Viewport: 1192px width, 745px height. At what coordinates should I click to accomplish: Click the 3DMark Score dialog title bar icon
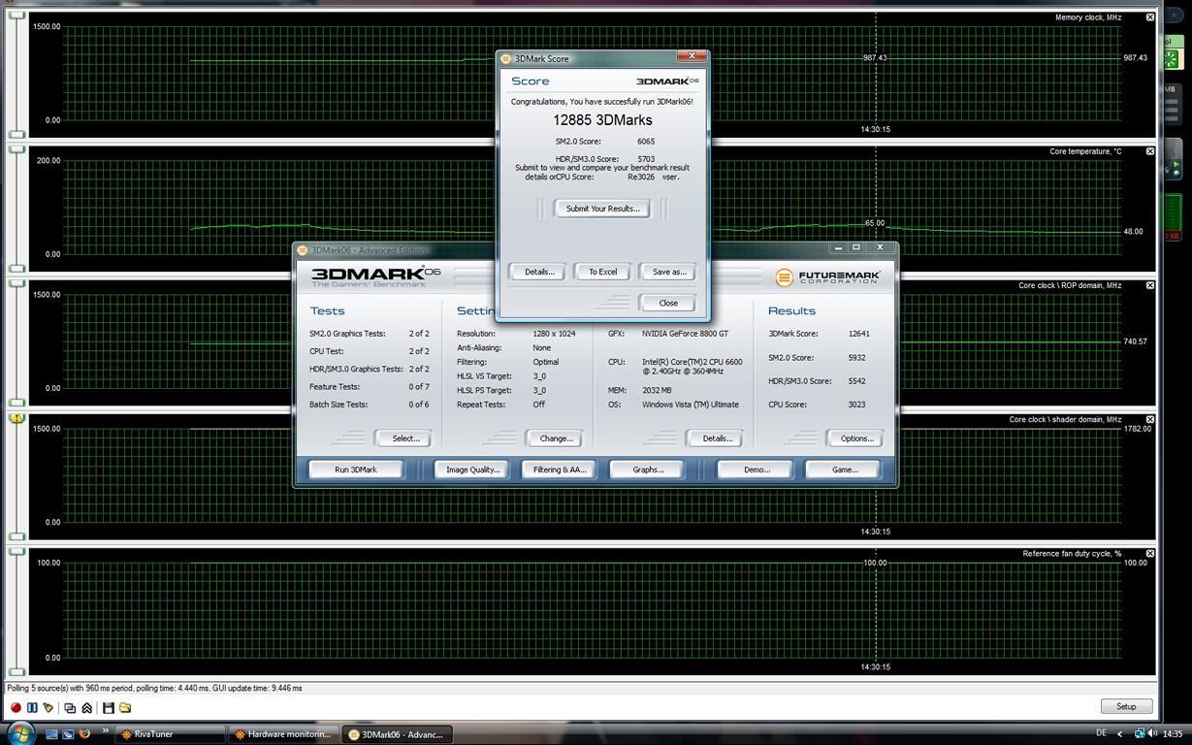[505, 58]
